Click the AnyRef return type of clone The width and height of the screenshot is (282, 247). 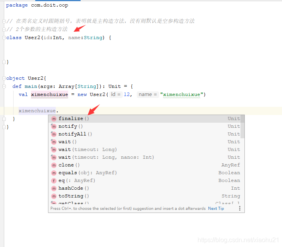click(x=231, y=165)
